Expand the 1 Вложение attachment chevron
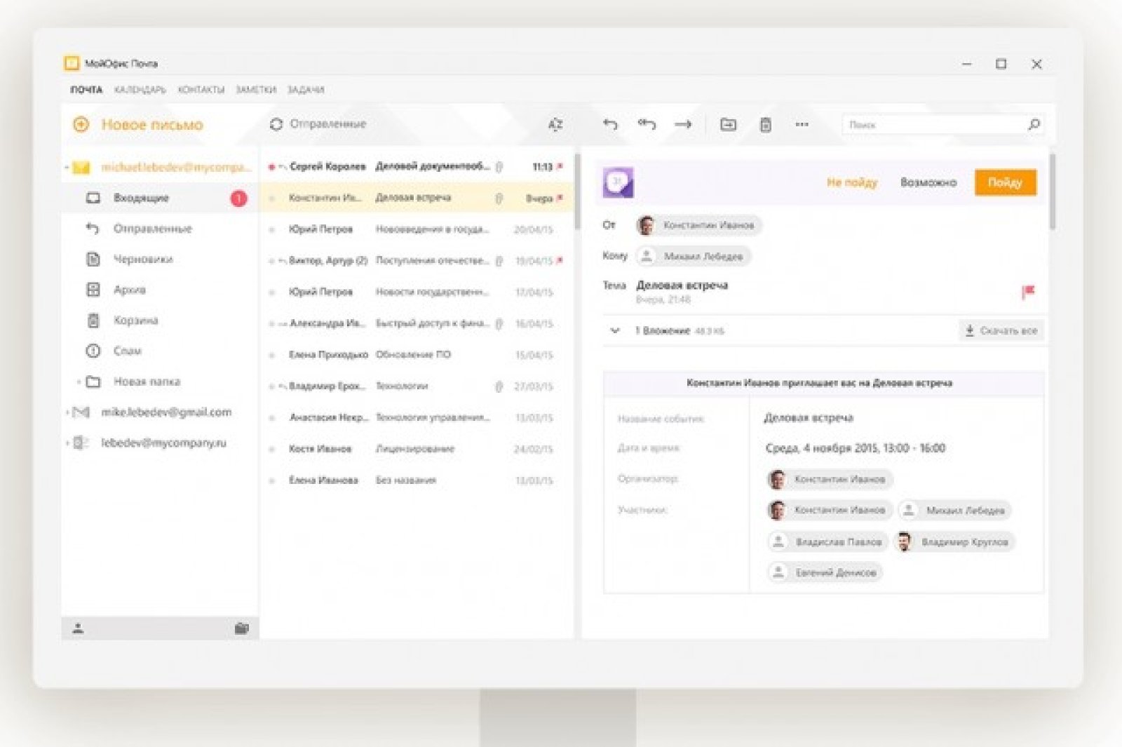The width and height of the screenshot is (1122, 747). tap(615, 330)
